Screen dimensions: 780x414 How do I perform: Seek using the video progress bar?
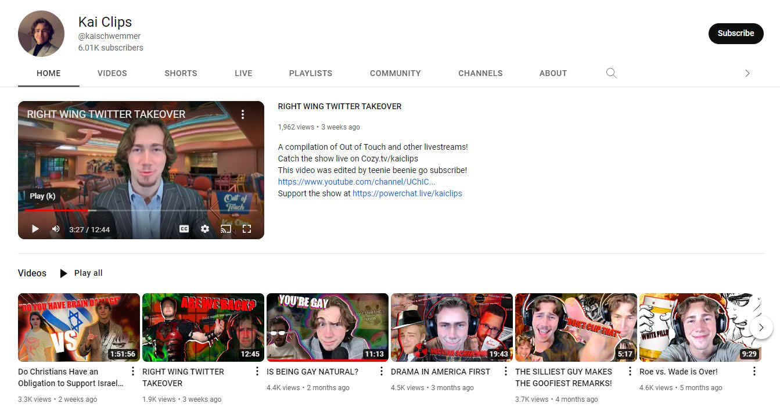click(139, 210)
